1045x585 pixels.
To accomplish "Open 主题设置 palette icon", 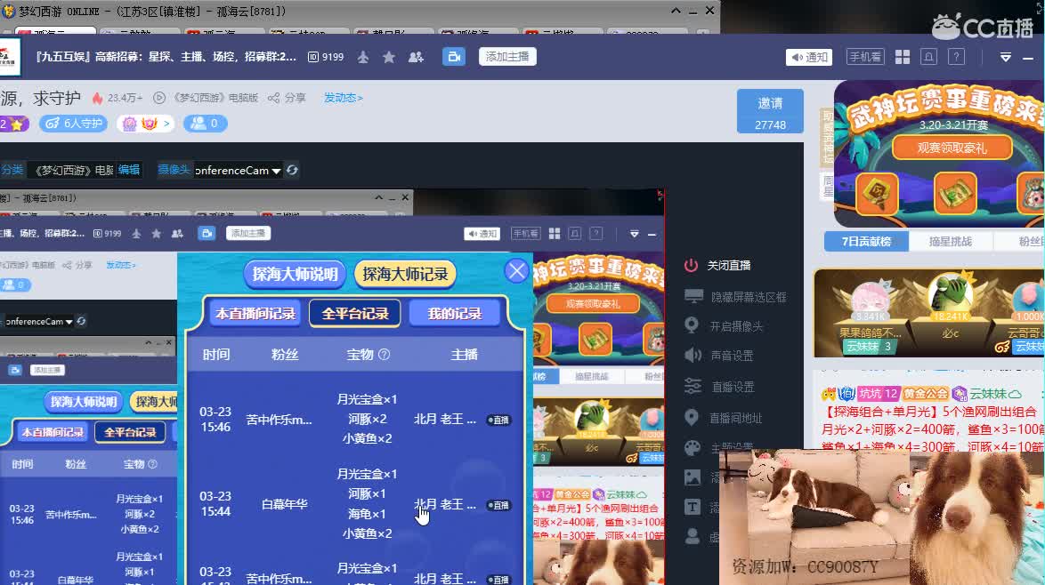I will pyautogui.click(x=693, y=448).
